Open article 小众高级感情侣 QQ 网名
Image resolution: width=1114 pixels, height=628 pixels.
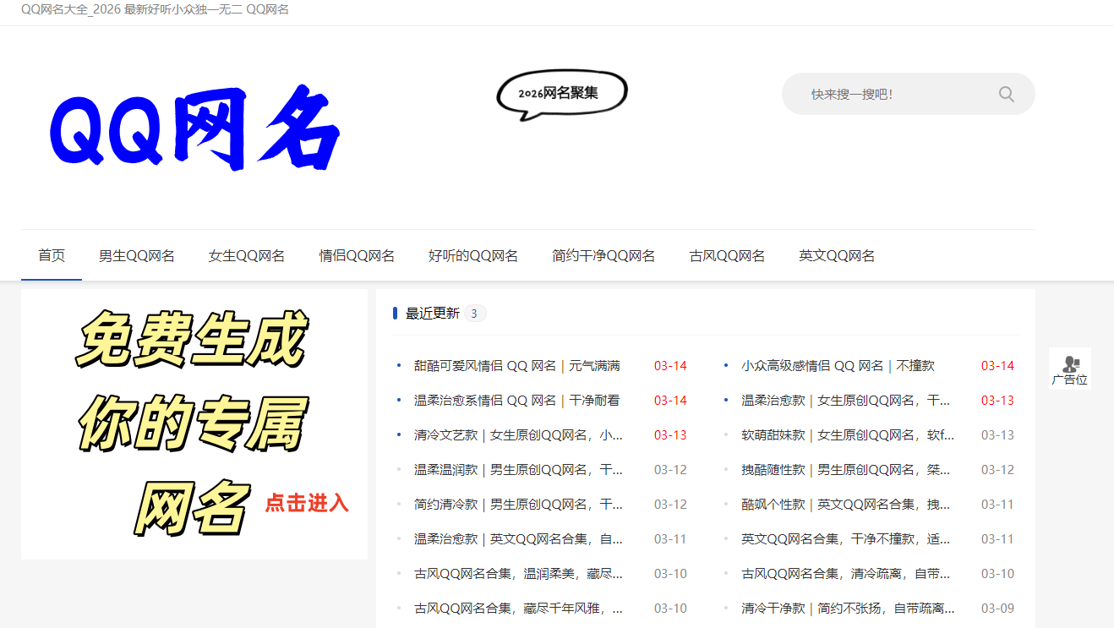(838, 366)
